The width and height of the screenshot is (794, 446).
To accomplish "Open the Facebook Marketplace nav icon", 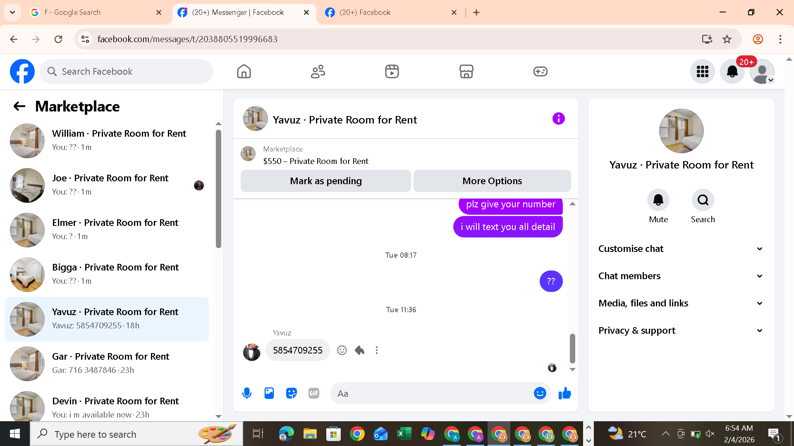I will (466, 71).
